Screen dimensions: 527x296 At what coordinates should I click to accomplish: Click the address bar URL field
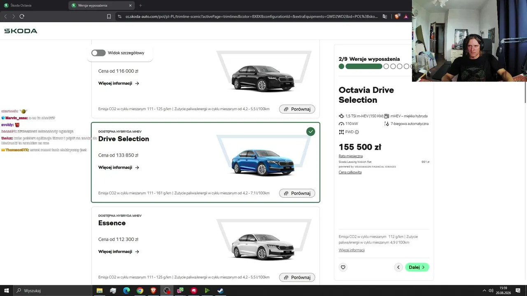click(251, 16)
